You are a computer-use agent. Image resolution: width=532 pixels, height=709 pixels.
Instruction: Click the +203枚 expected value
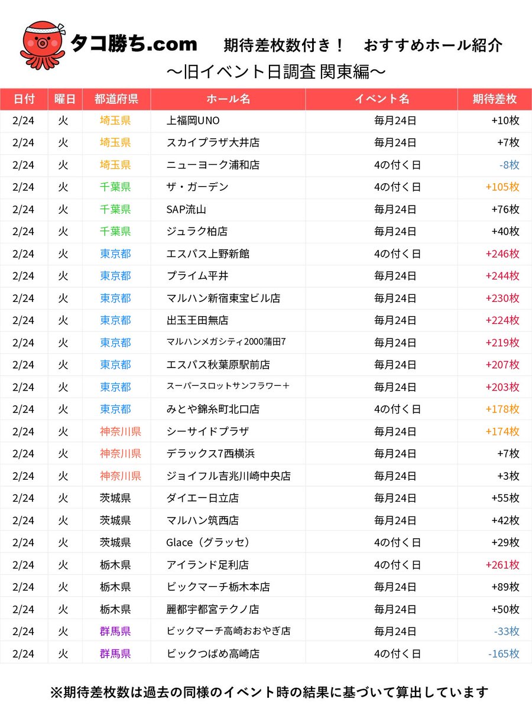click(502, 387)
